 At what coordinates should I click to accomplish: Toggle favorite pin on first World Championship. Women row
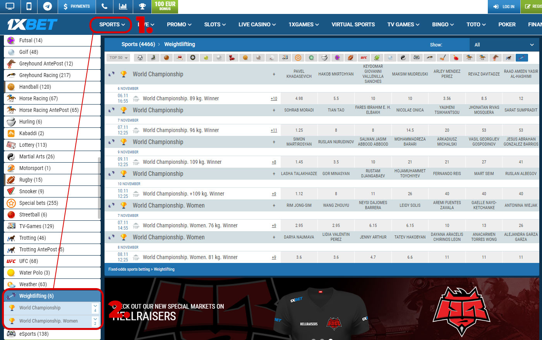[x=111, y=205]
